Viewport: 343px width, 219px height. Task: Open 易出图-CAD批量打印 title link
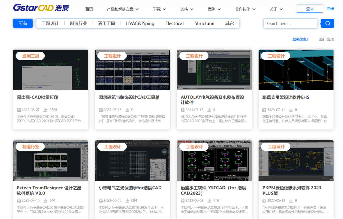click(x=37, y=97)
